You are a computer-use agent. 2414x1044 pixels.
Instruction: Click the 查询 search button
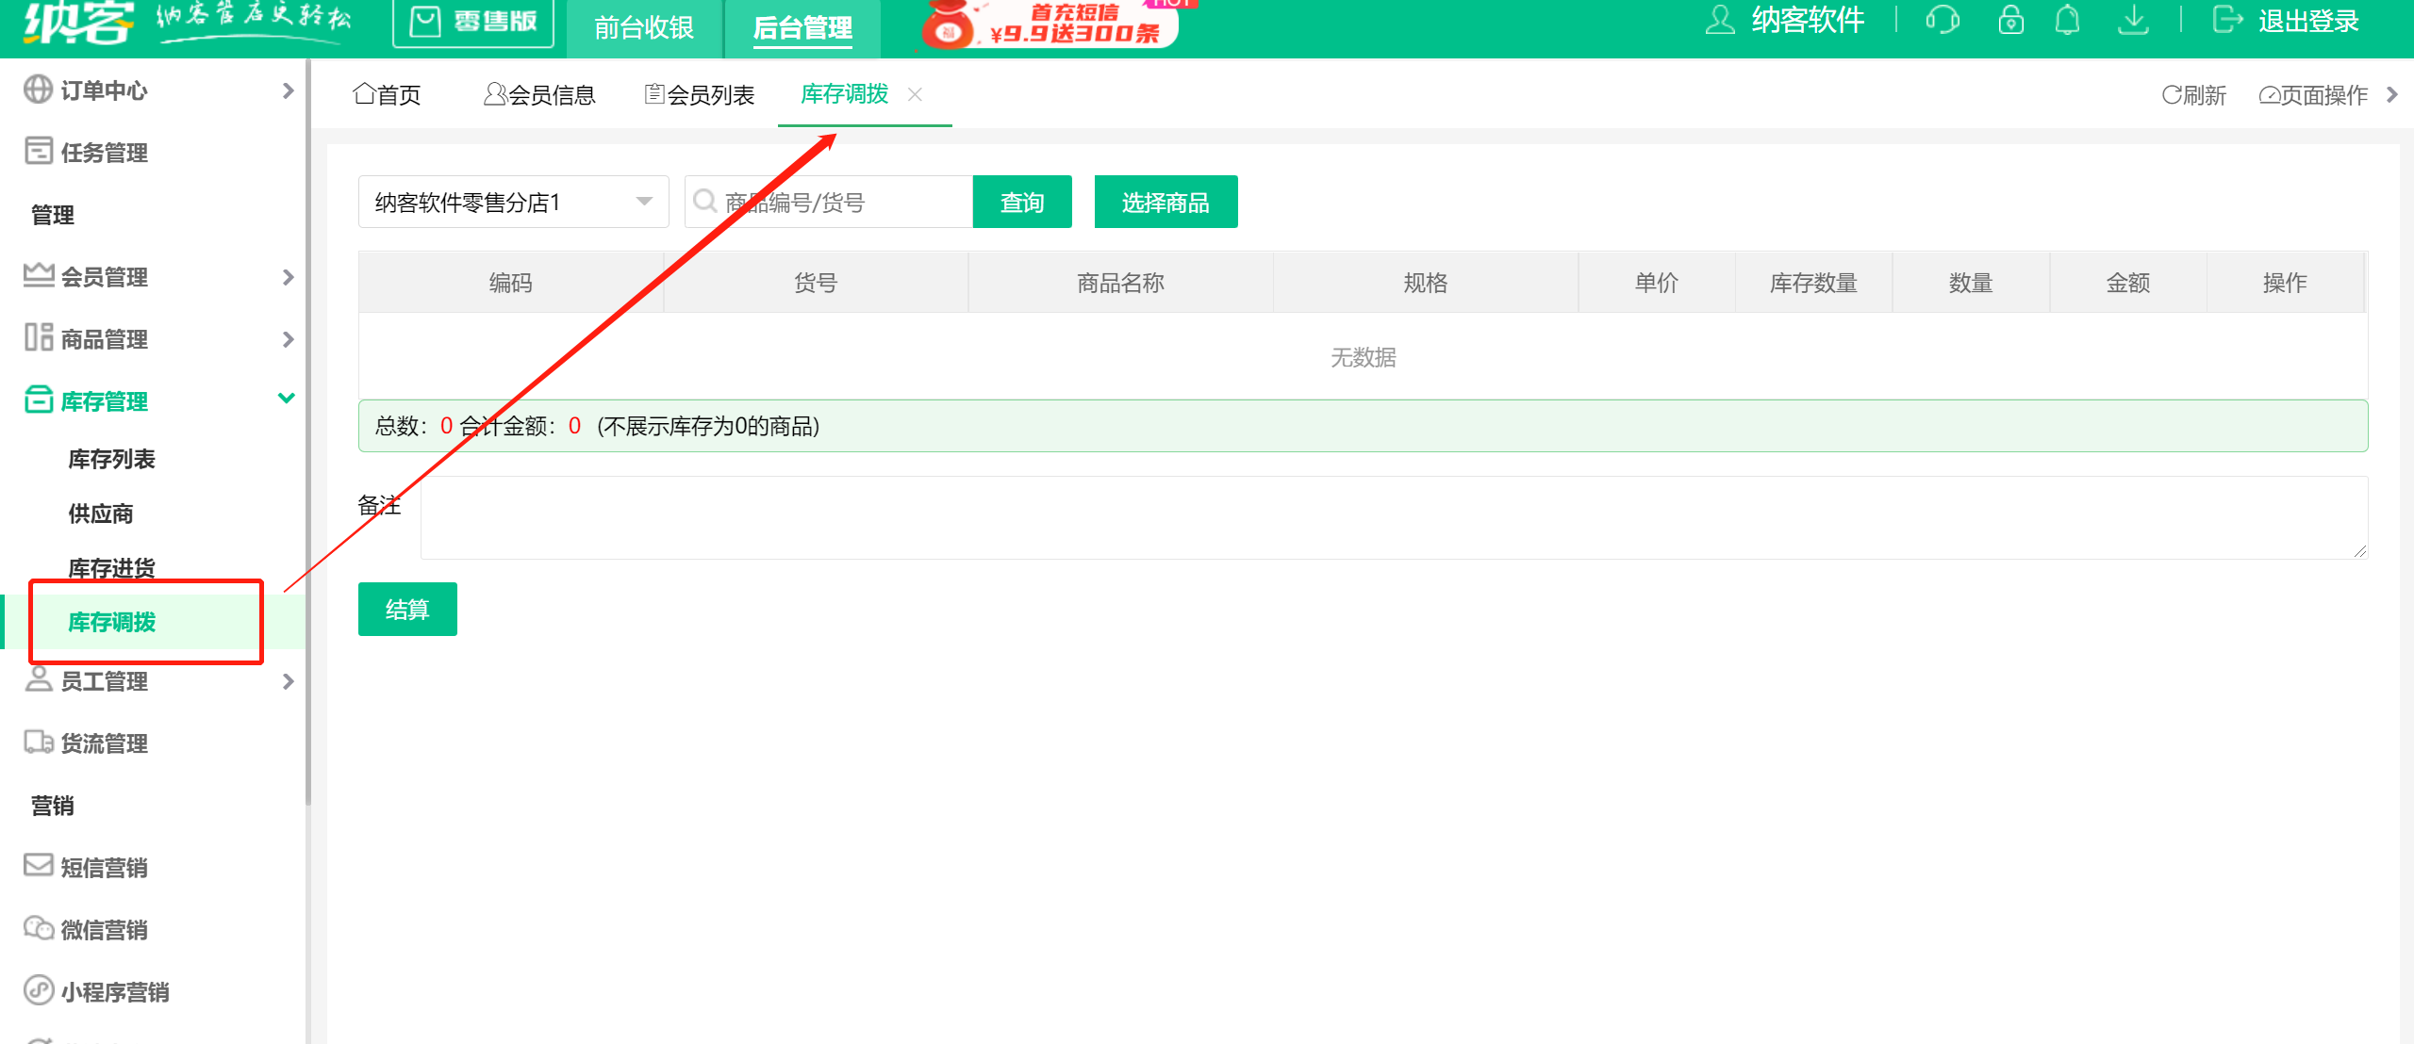[x=1021, y=201]
